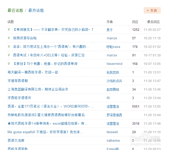Click reply count 1252
The height and width of the screenshot is (150, 170).
click(x=136, y=29)
